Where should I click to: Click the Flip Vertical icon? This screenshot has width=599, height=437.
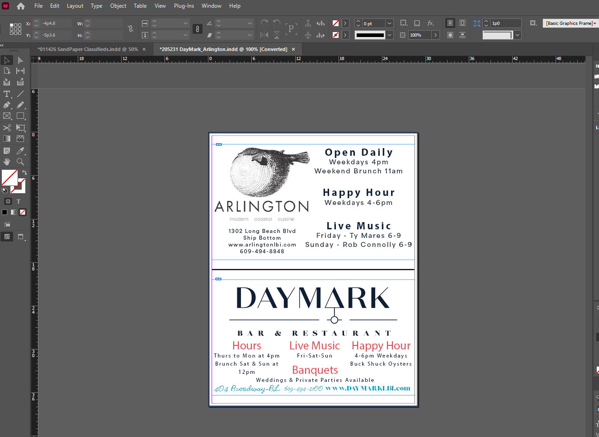click(277, 35)
